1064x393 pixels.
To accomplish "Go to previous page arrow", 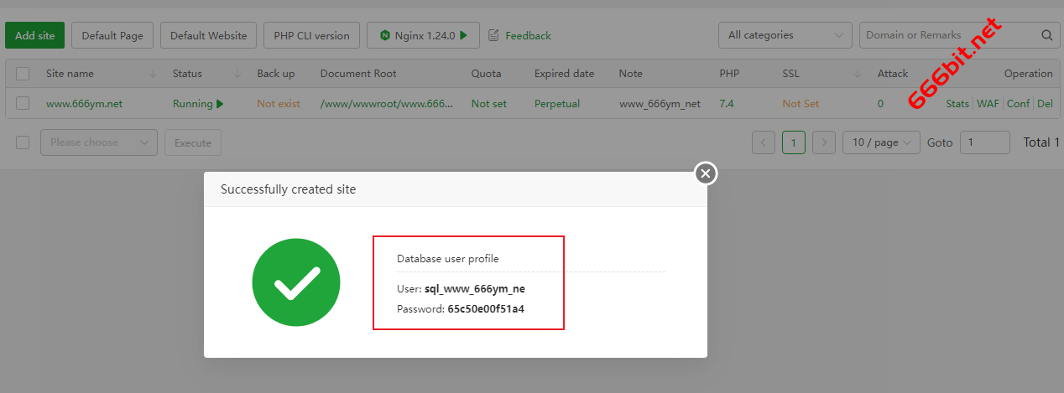I will 763,142.
